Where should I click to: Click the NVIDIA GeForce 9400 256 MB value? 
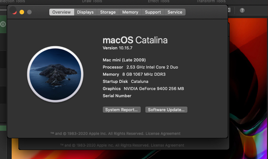154,89
